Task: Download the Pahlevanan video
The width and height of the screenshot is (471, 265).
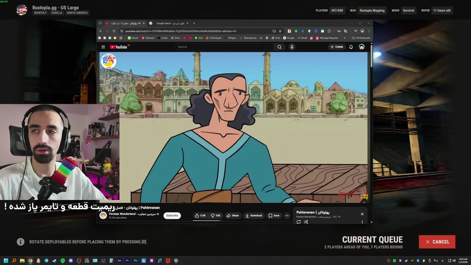Action: click(254, 216)
